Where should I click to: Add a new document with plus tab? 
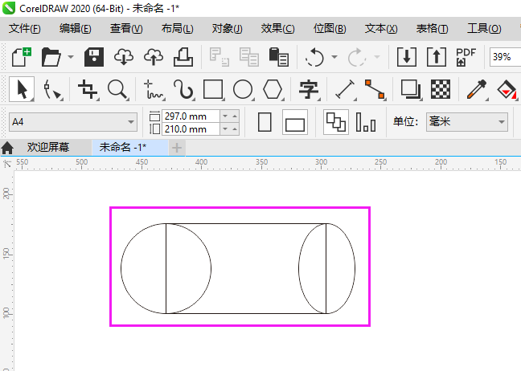[x=177, y=148]
